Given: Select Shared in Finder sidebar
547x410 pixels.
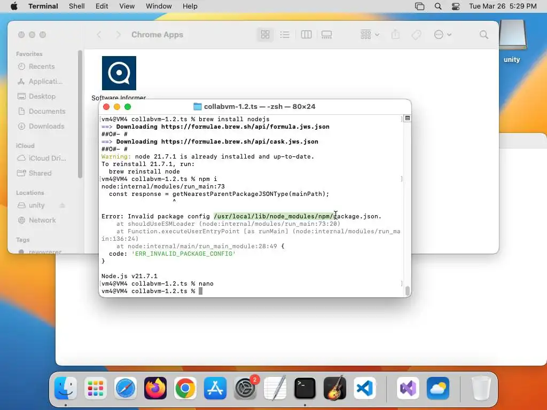Looking at the screenshot, I should point(34,174).
